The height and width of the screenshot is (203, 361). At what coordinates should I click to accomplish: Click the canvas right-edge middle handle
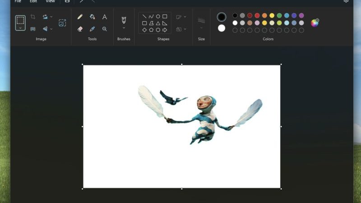[x=281, y=127]
